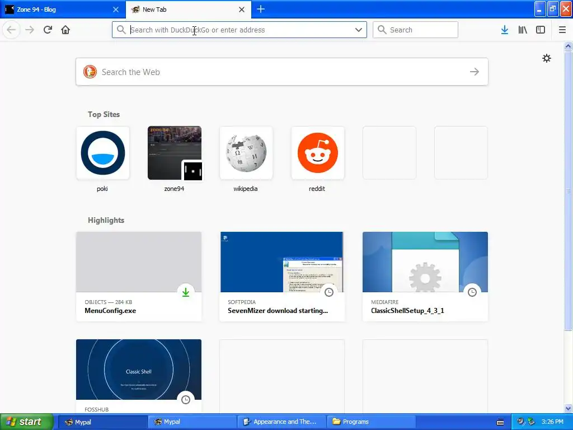The height and width of the screenshot is (430, 573).
Task: Click the SOFTPEDIA source label
Action: pyautogui.click(x=242, y=302)
